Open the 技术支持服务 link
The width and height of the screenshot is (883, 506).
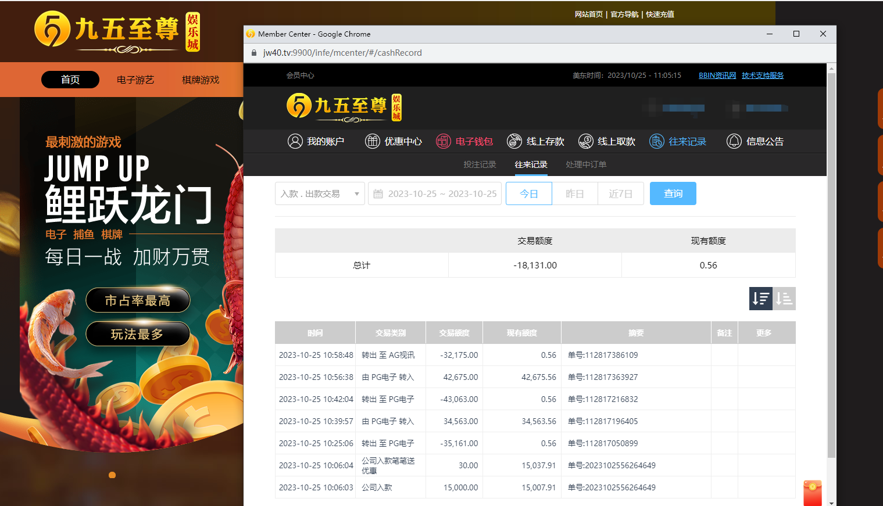click(763, 76)
